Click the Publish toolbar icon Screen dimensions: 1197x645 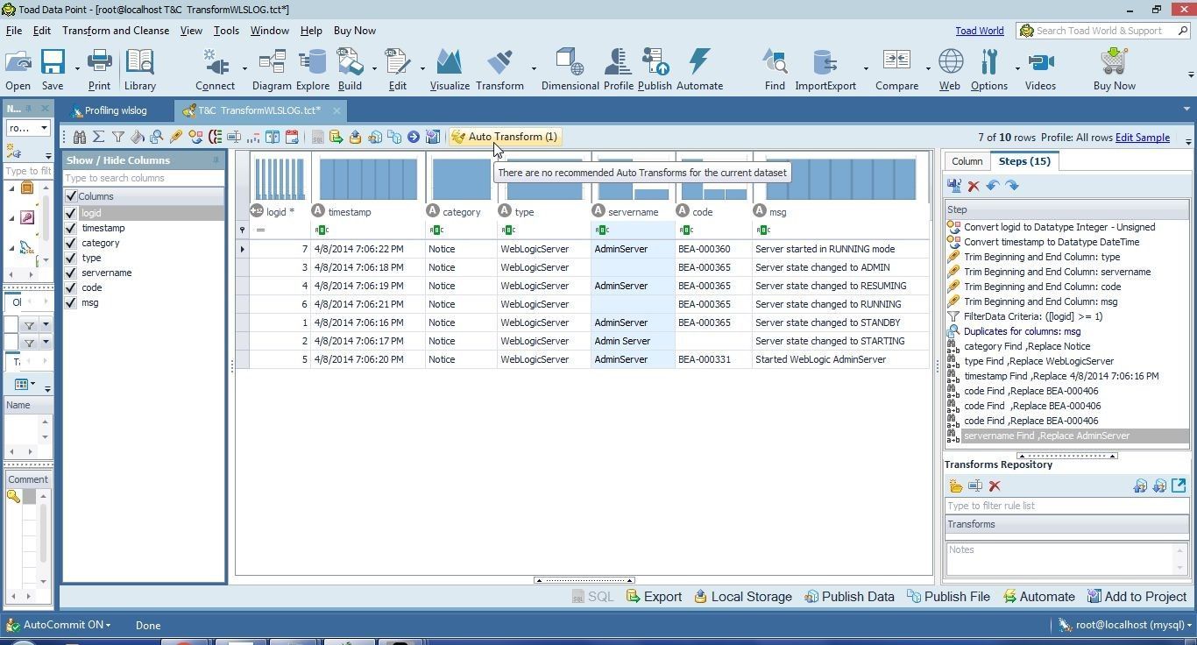pos(655,70)
